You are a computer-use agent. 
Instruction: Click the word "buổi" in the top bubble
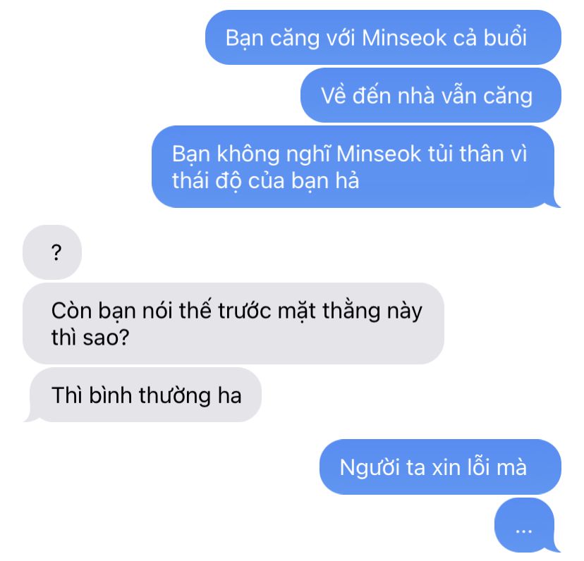(505, 38)
